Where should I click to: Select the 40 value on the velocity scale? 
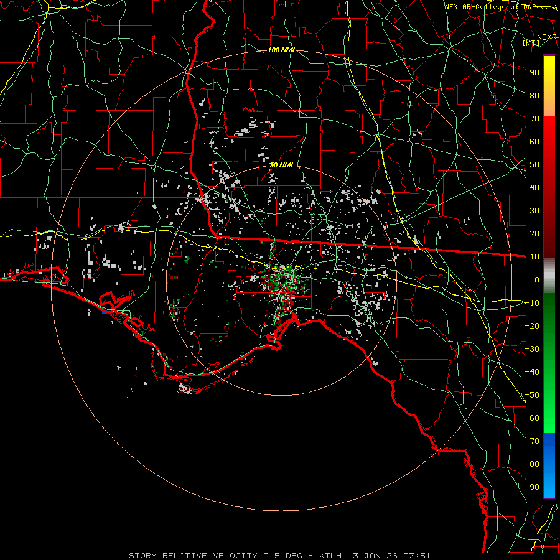tap(534, 187)
